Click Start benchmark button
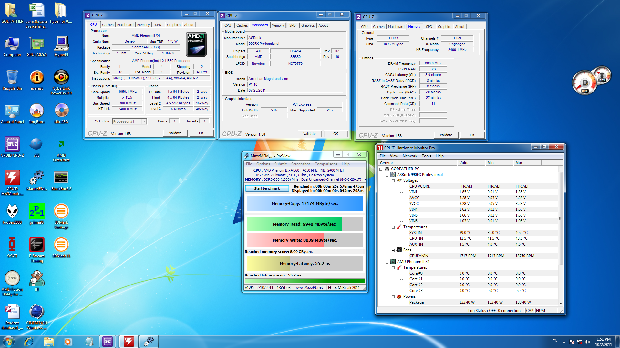This screenshot has width=620, height=348. coord(267,188)
